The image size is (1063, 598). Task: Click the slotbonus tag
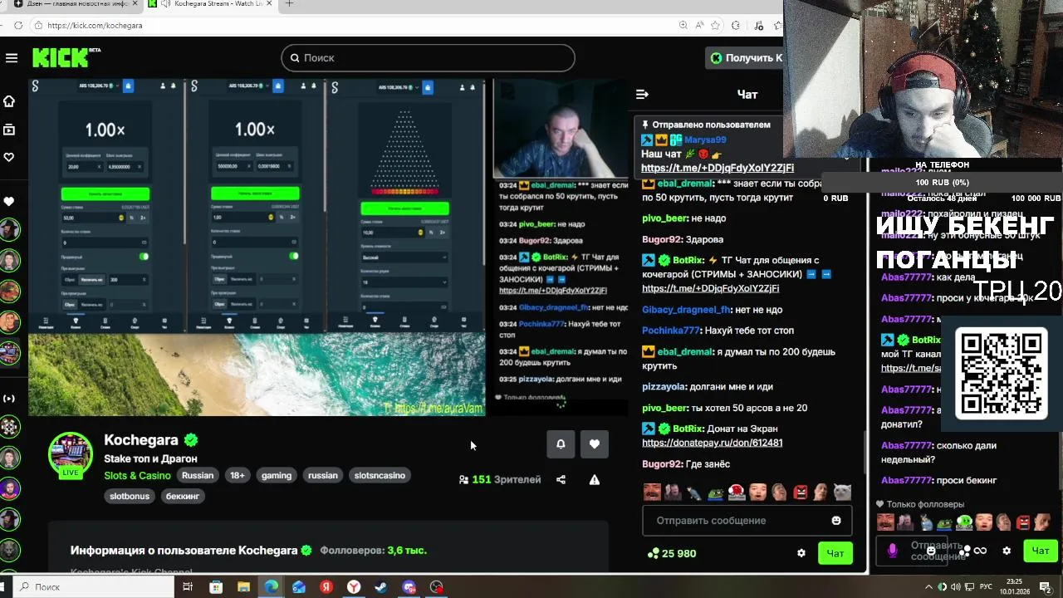pos(130,496)
